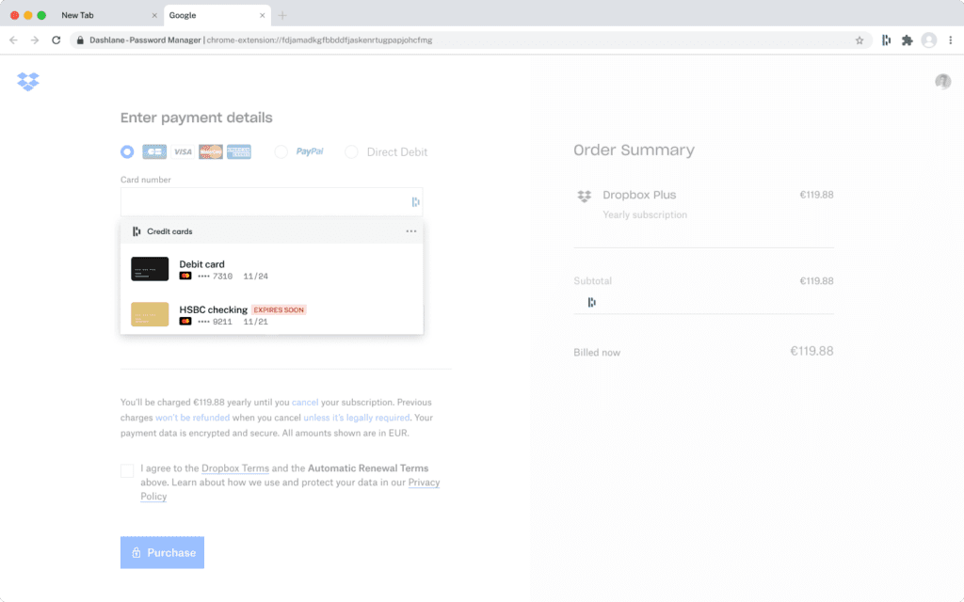Click the Purchase button
This screenshot has height=602, width=964.
tap(162, 552)
